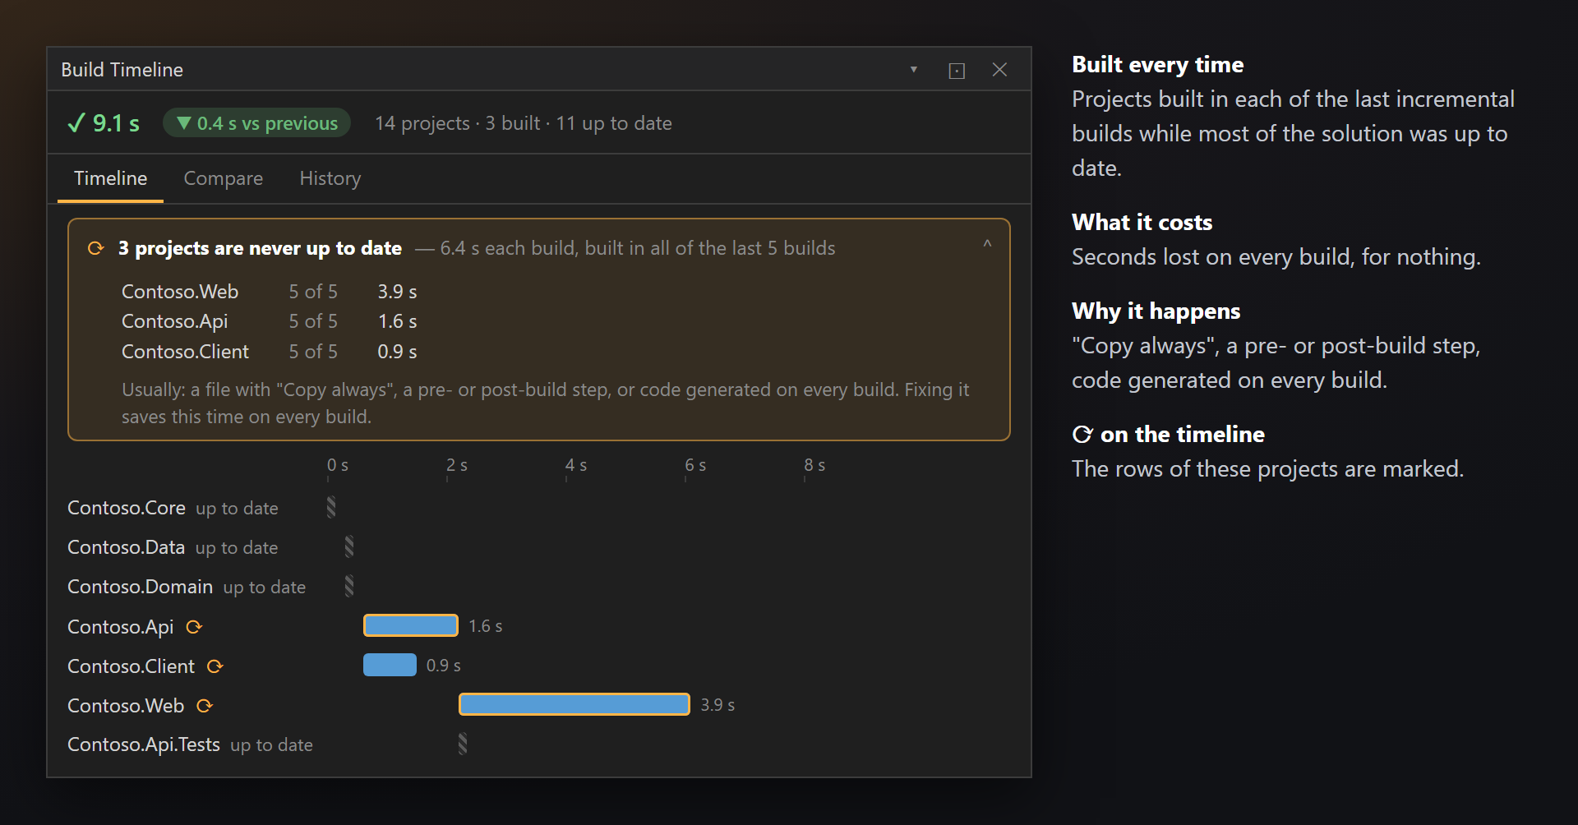Click the green checkmark build status icon

pyautogui.click(x=76, y=123)
